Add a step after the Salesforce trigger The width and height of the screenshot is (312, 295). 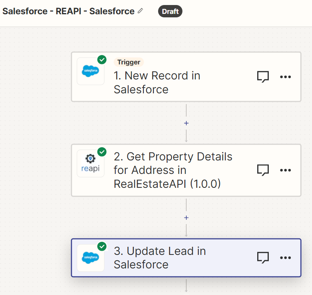(x=186, y=123)
